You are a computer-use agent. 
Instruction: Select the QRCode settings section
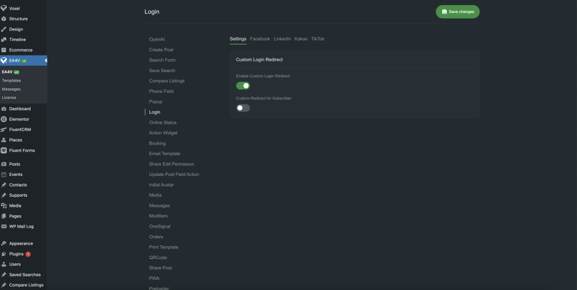point(158,257)
